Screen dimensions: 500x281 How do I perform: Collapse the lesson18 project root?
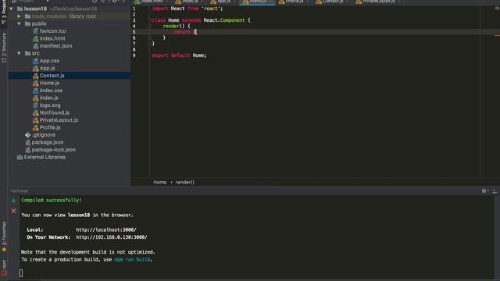coord(12,9)
